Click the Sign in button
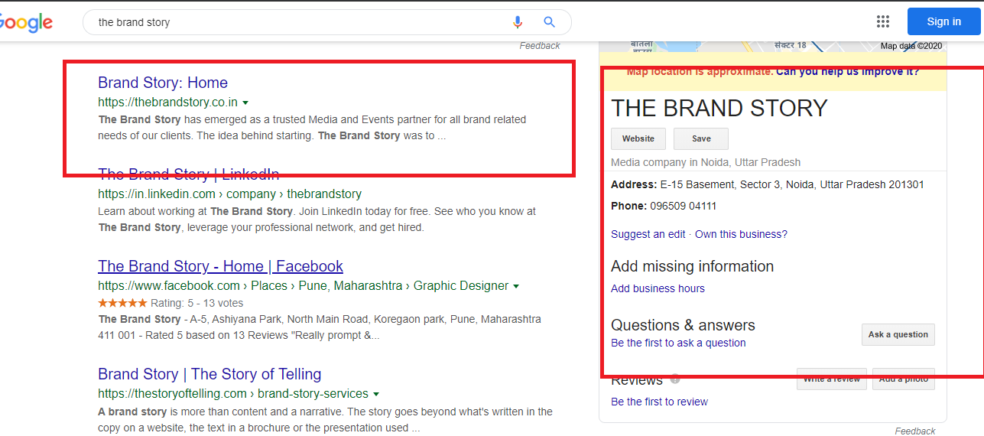 point(943,21)
